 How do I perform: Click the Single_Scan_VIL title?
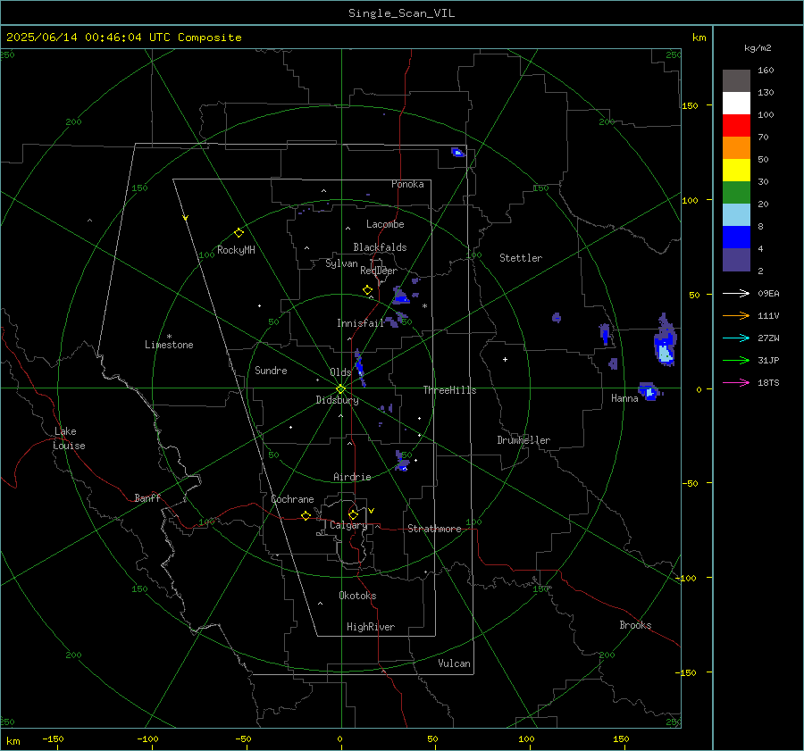click(x=401, y=13)
